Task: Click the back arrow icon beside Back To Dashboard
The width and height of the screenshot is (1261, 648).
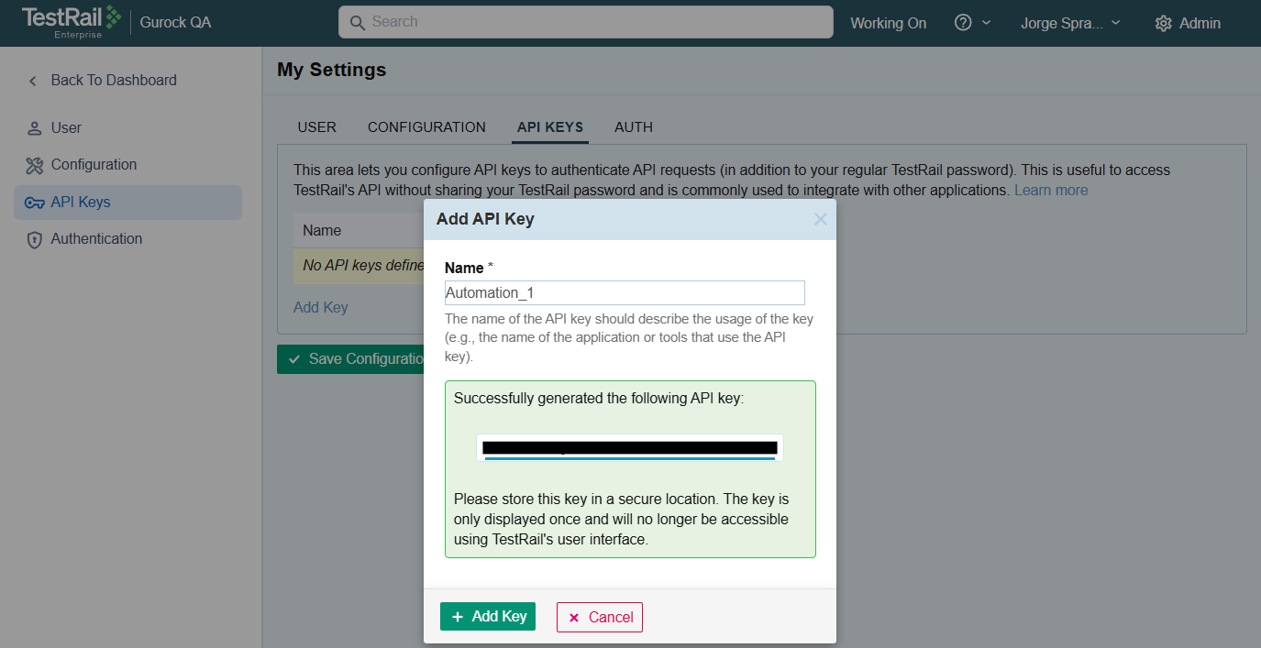Action: coord(33,81)
